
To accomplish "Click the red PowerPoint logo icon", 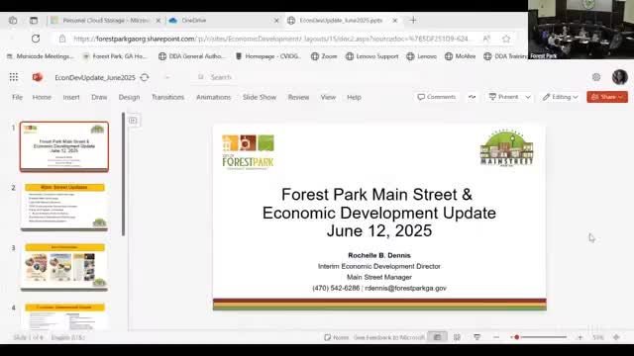I will (38, 77).
